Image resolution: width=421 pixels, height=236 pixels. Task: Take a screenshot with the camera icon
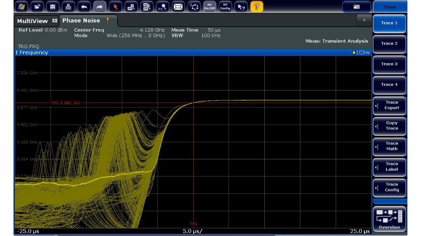tap(356, 7)
